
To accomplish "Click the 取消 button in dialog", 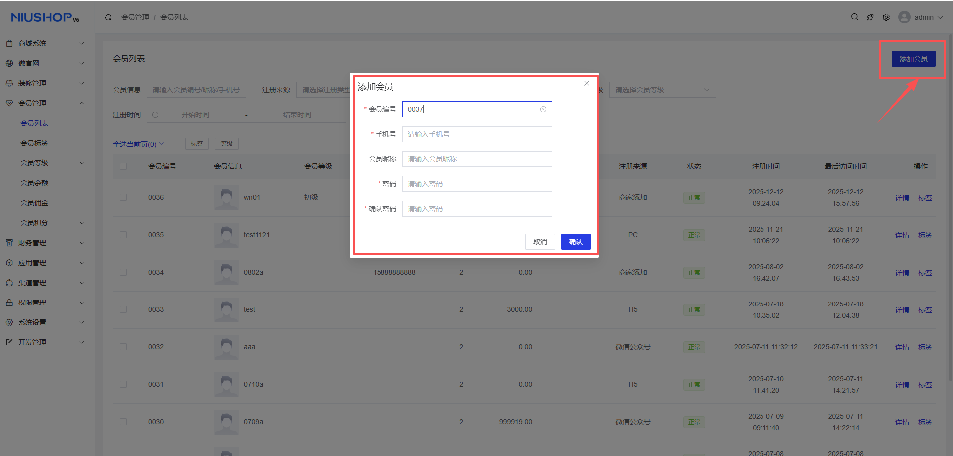I will 540,242.
